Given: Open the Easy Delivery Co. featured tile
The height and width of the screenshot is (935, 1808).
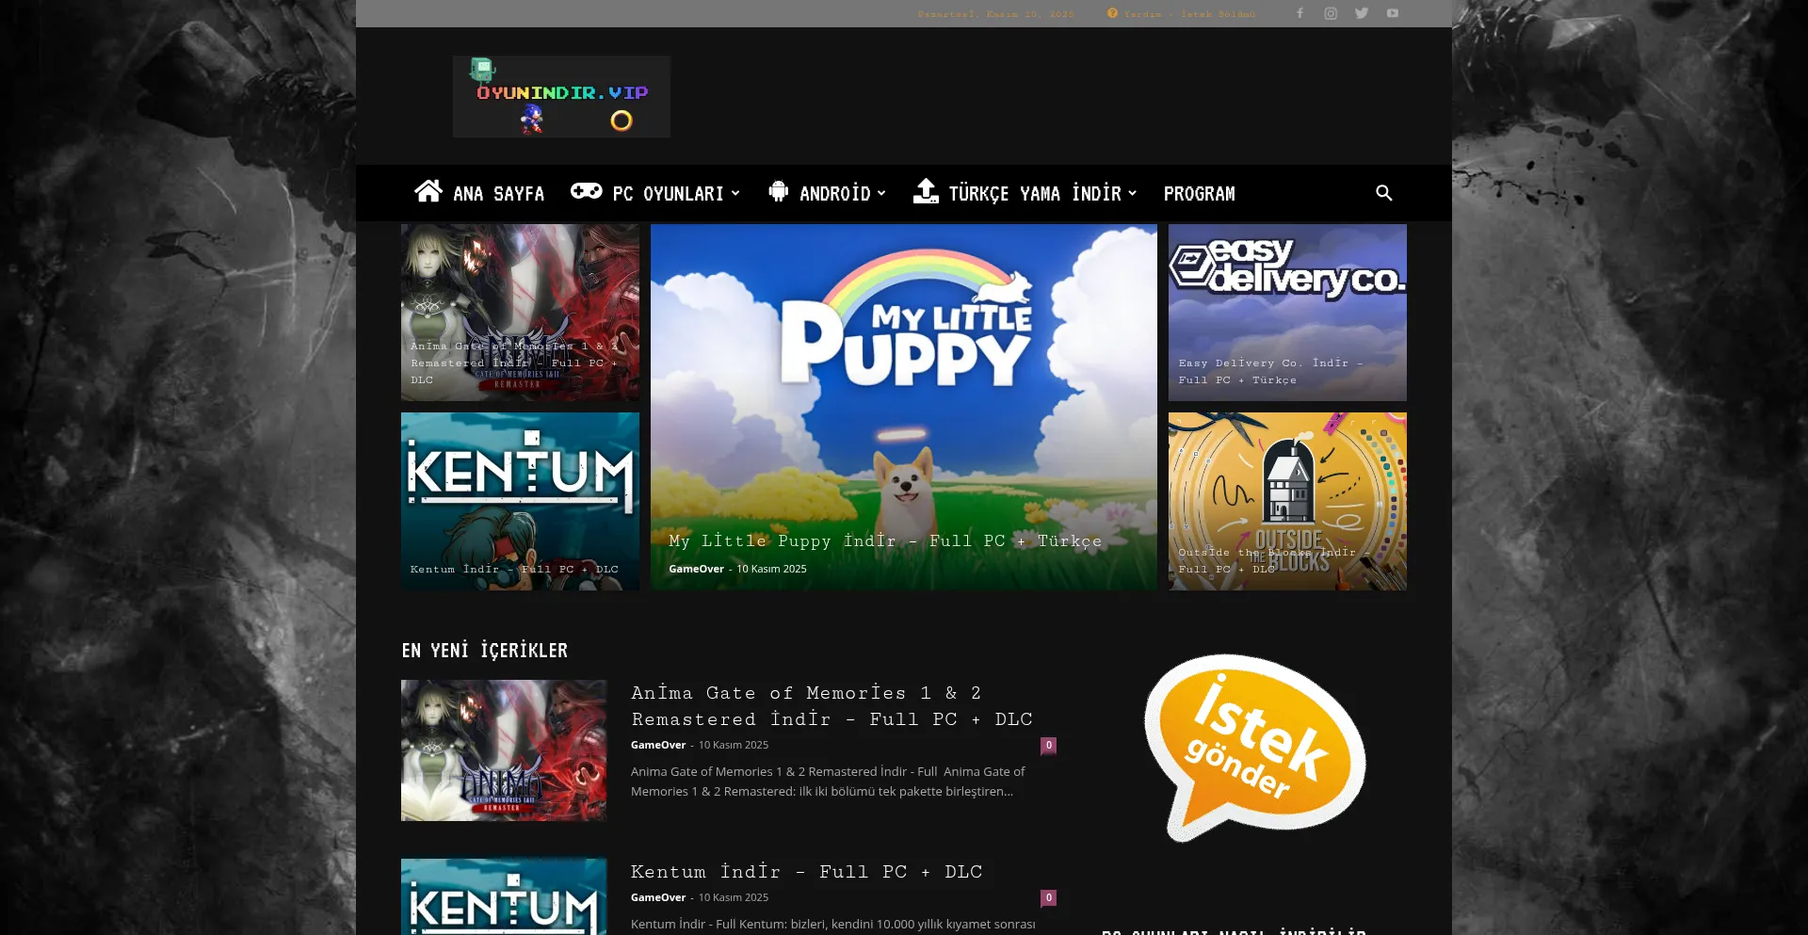Looking at the screenshot, I should tap(1287, 313).
